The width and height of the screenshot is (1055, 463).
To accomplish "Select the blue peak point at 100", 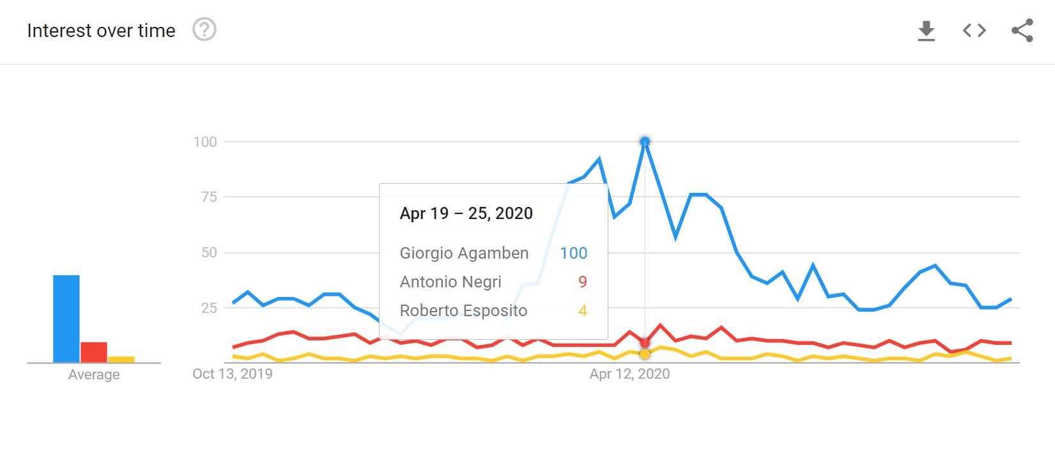I will tap(645, 142).
